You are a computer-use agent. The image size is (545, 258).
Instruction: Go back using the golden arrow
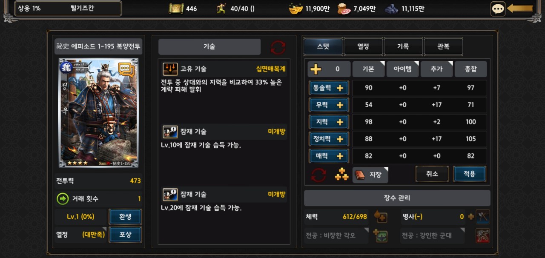(x=520, y=9)
